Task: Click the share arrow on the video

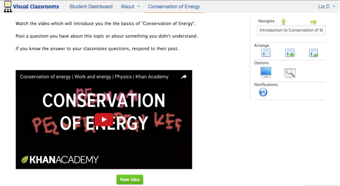Action: click(x=184, y=77)
